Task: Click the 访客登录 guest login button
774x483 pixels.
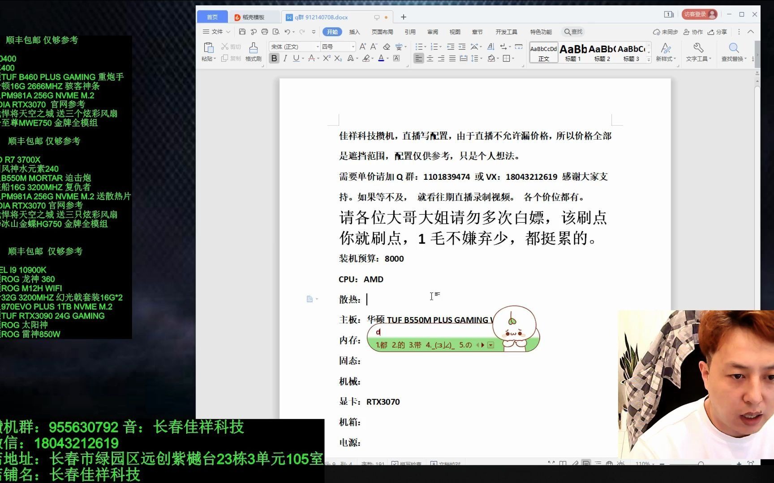Action: click(x=699, y=14)
